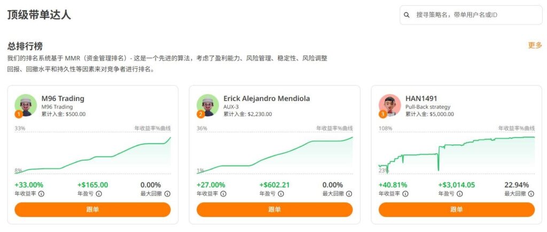Click the search magnifier icon
The height and width of the screenshot is (232, 547).
point(407,15)
